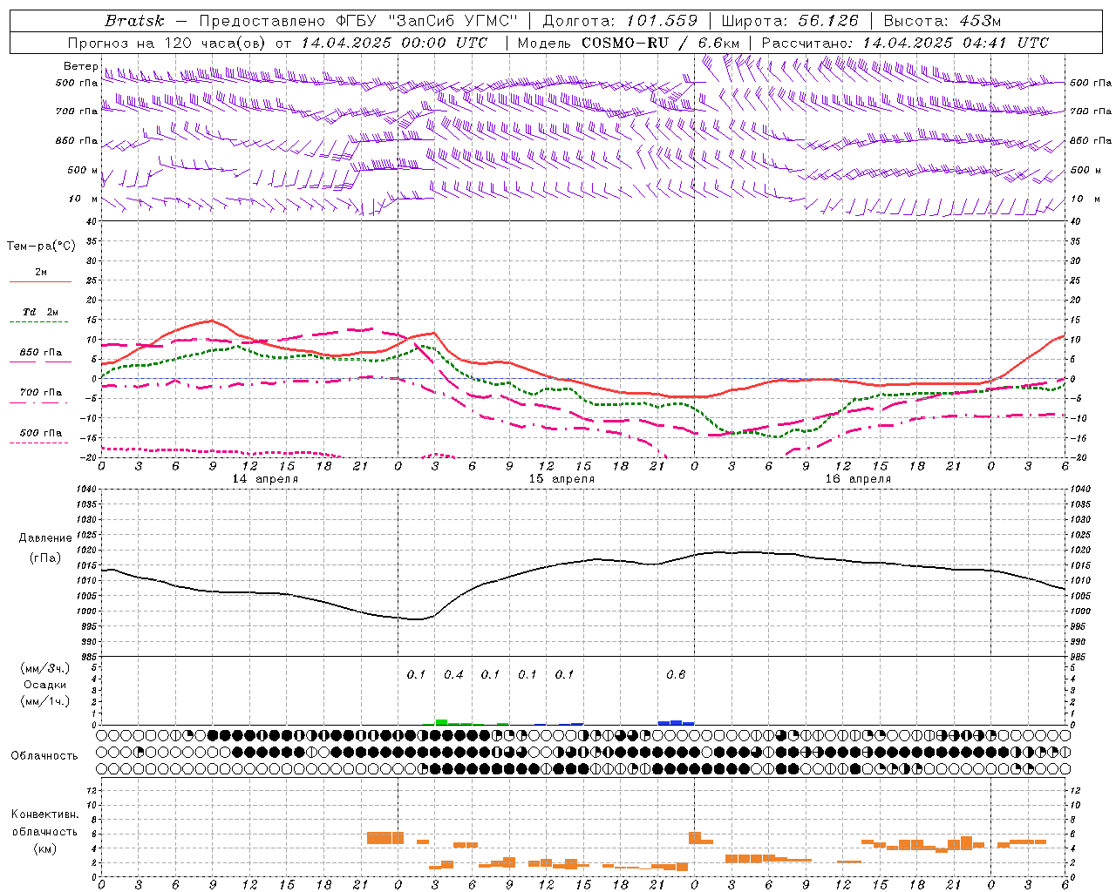Screen dimensions: 1116x892
Task: Click the Осадки label
Action: pyautogui.click(x=45, y=685)
